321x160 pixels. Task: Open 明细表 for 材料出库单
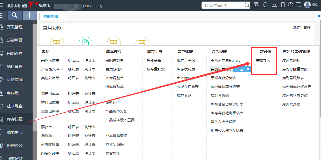tap(73, 102)
